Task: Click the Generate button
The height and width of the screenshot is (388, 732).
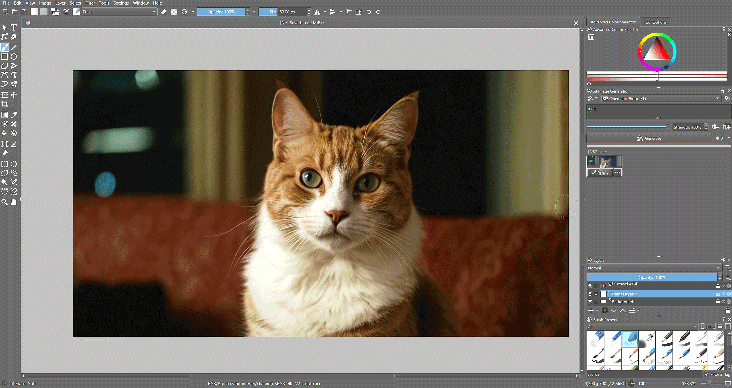Action: 649,138
